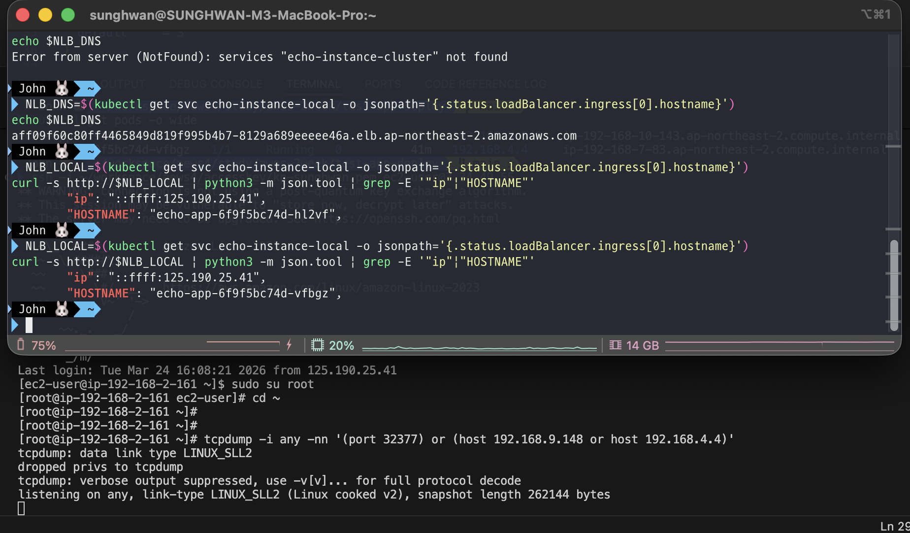Screen dimensions: 910x533
Task: Click the tcpdump command line in the background terminal
Action: [x=376, y=439]
